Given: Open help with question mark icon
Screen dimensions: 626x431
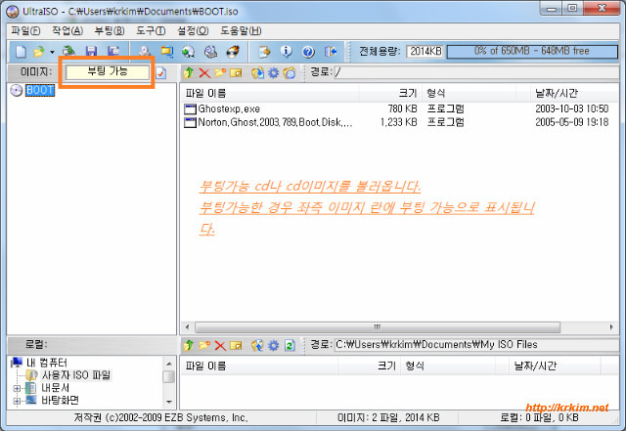Looking at the screenshot, I should (308, 52).
